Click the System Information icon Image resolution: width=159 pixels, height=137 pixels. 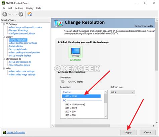pyautogui.click(x=4, y=132)
